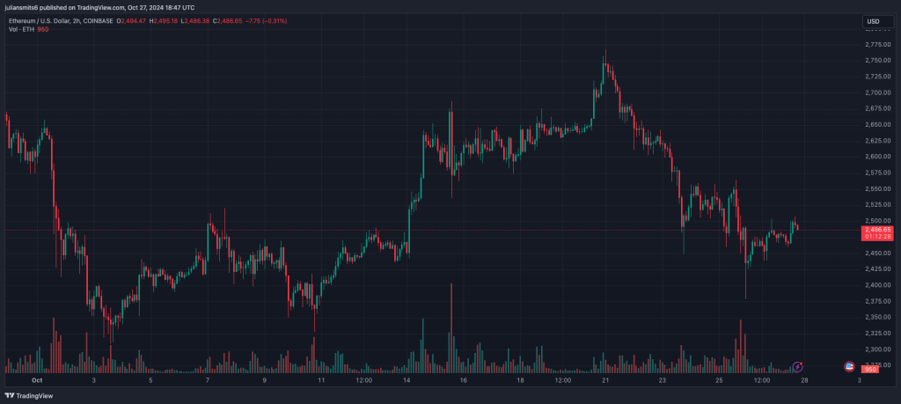Click the 28 date label on time axis
The image size is (901, 404).
804,380
